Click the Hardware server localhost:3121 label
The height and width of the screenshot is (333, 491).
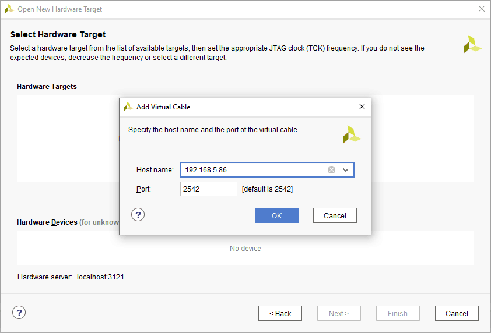[x=71, y=277]
